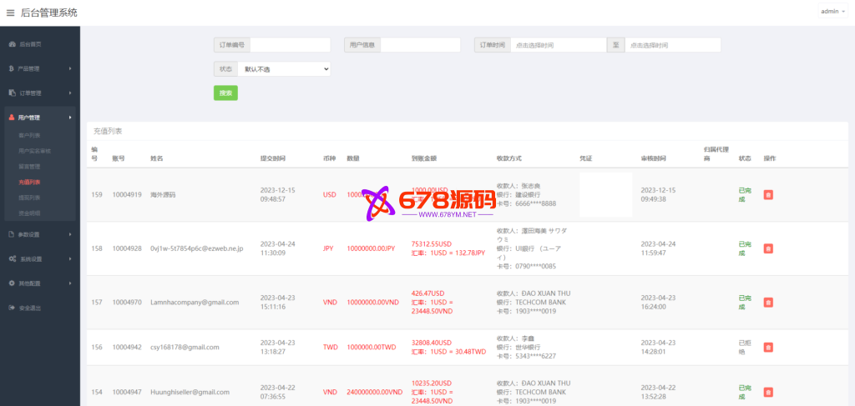855x406 pixels.
Task: Open the end date picker after 至
Action: tap(673, 45)
